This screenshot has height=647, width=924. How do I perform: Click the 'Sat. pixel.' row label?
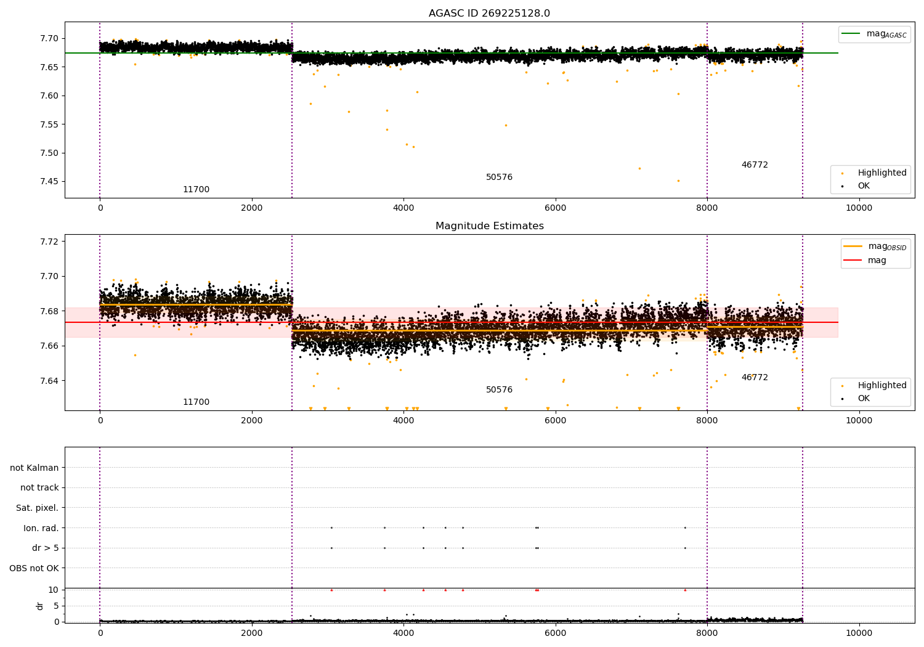pos(38,508)
